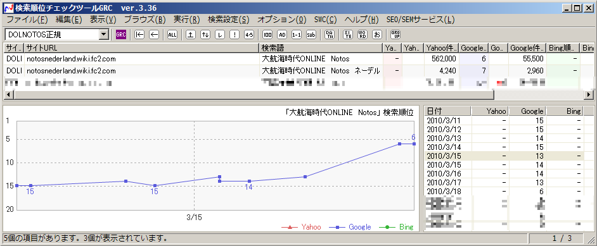Open the 編集(E) menu
Image resolution: width=597 pixels, height=246 pixels.
pos(69,20)
